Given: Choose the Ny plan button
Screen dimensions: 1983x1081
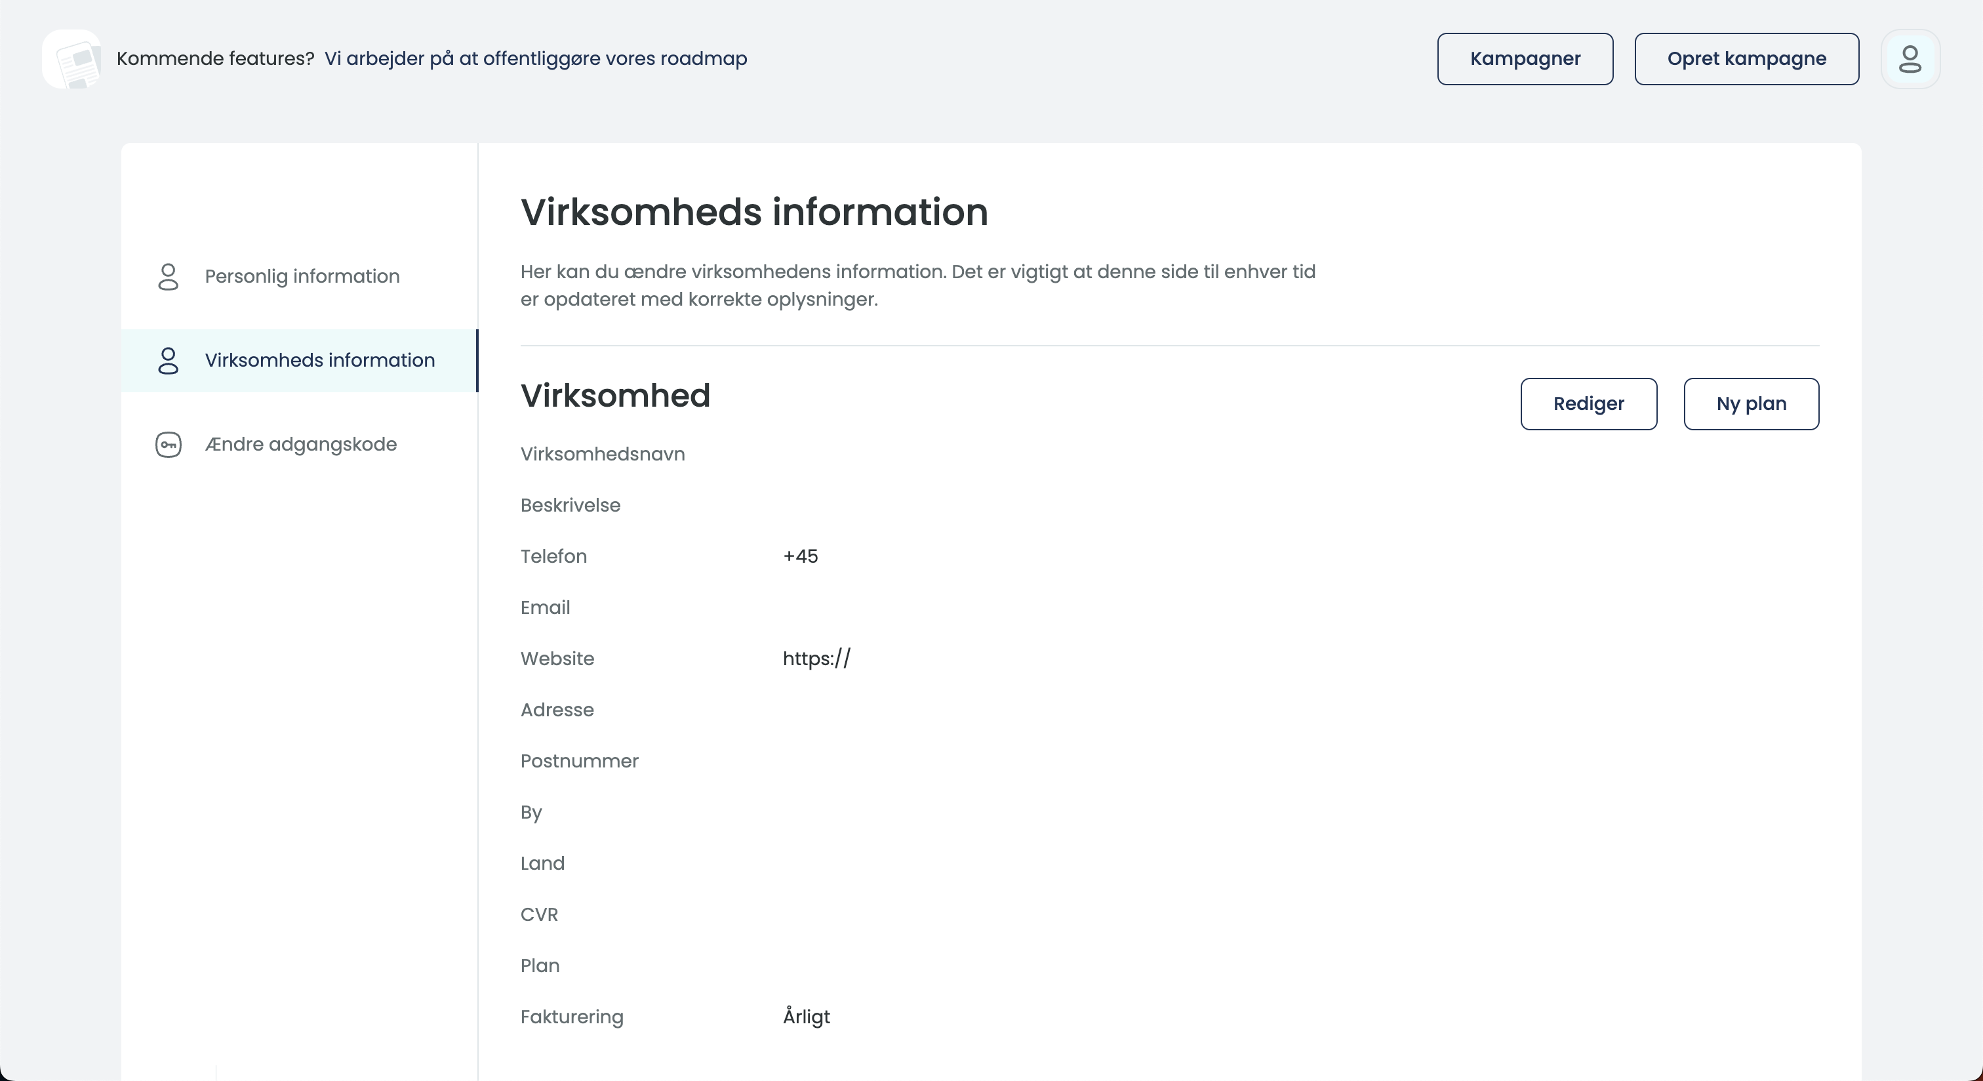Looking at the screenshot, I should coord(1750,403).
